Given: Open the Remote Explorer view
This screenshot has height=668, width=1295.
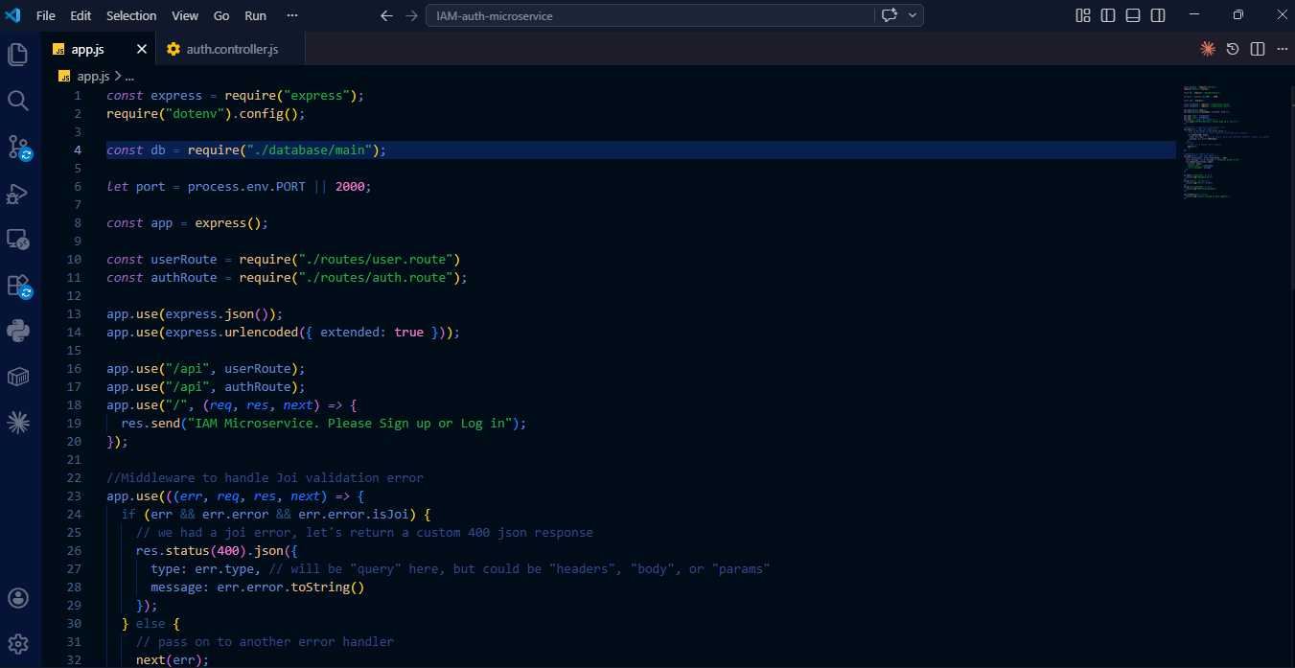Looking at the screenshot, I should (17, 239).
